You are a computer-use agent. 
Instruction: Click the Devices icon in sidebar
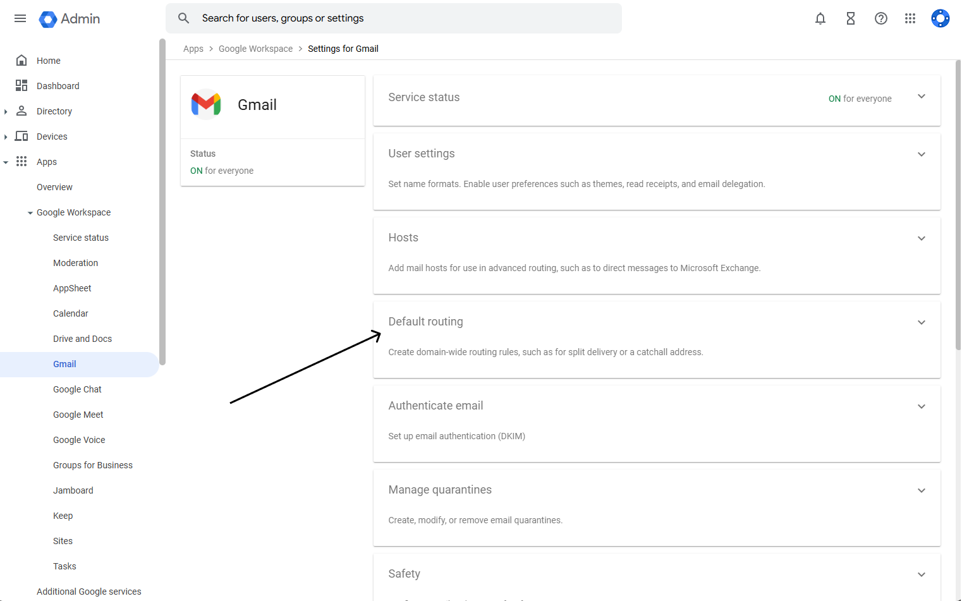[21, 136]
